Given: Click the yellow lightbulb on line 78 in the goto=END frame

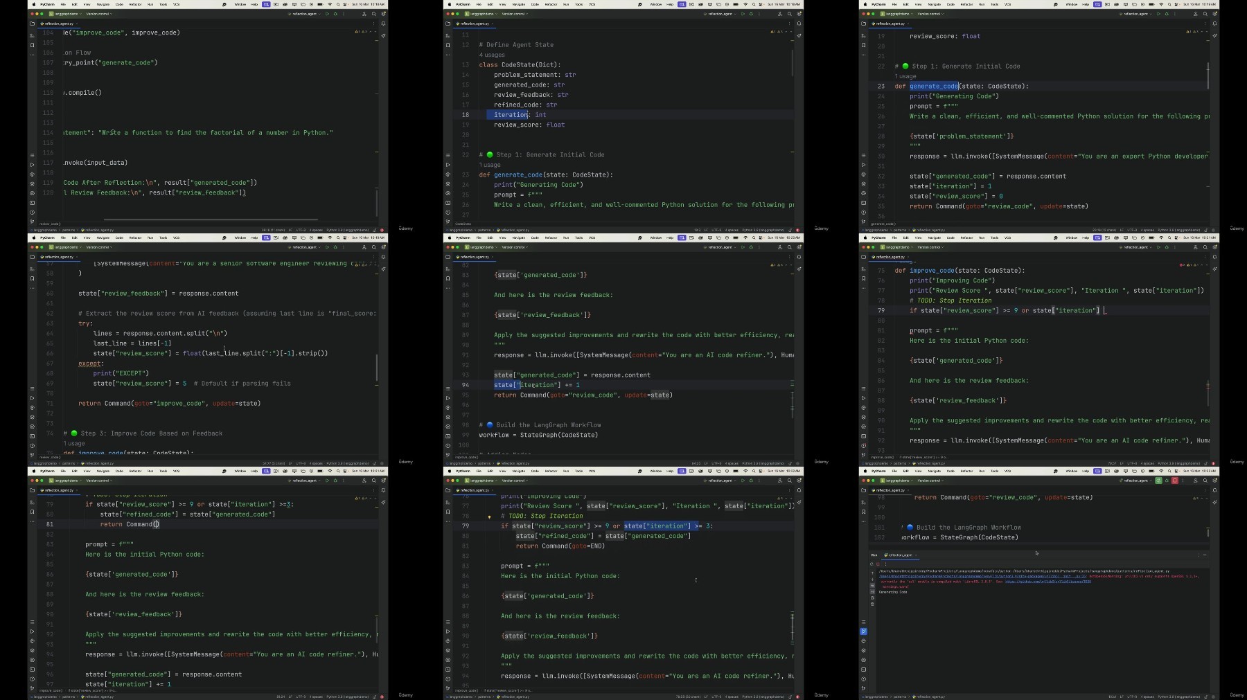Looking at the screenshot, I should [489, 517].
